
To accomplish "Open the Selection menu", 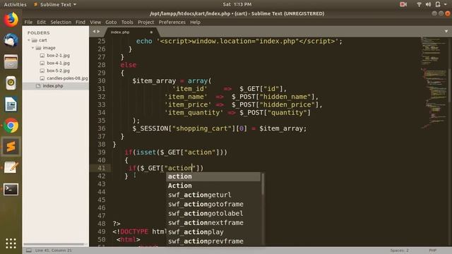I will click(61, 22).
